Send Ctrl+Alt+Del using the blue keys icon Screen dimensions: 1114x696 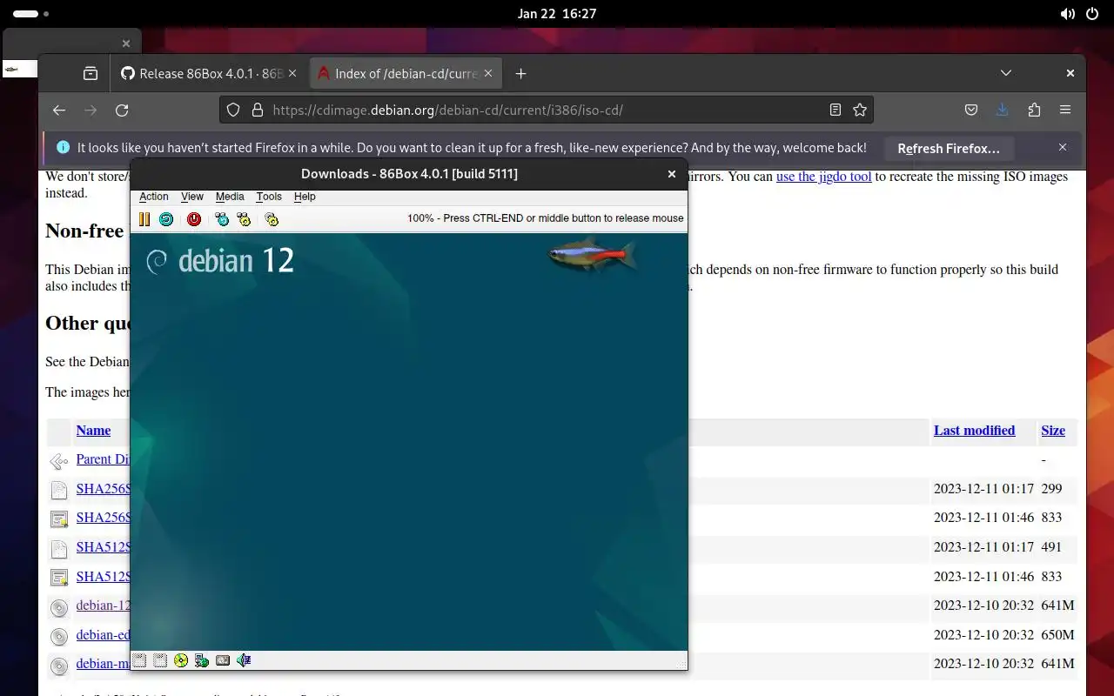coord(222,219)
